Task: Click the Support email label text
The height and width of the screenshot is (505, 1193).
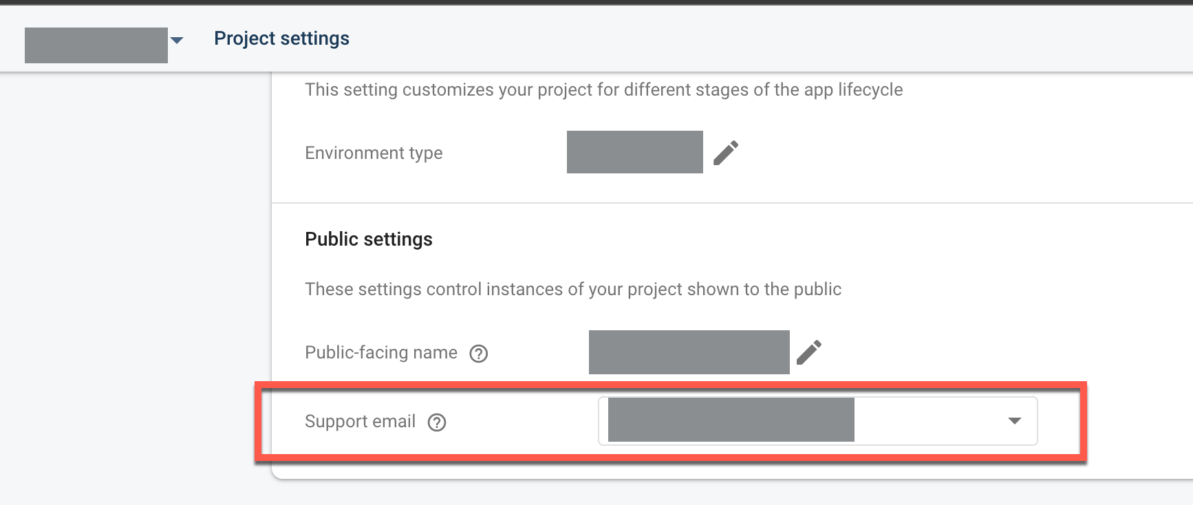Action: [361, 421]
